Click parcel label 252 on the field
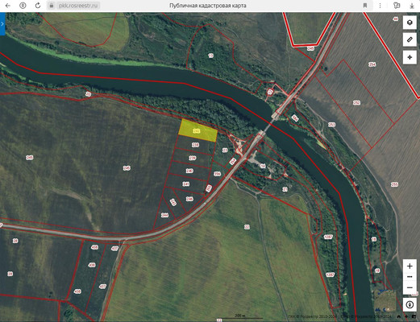420x322 pixels. coord(356,102)
